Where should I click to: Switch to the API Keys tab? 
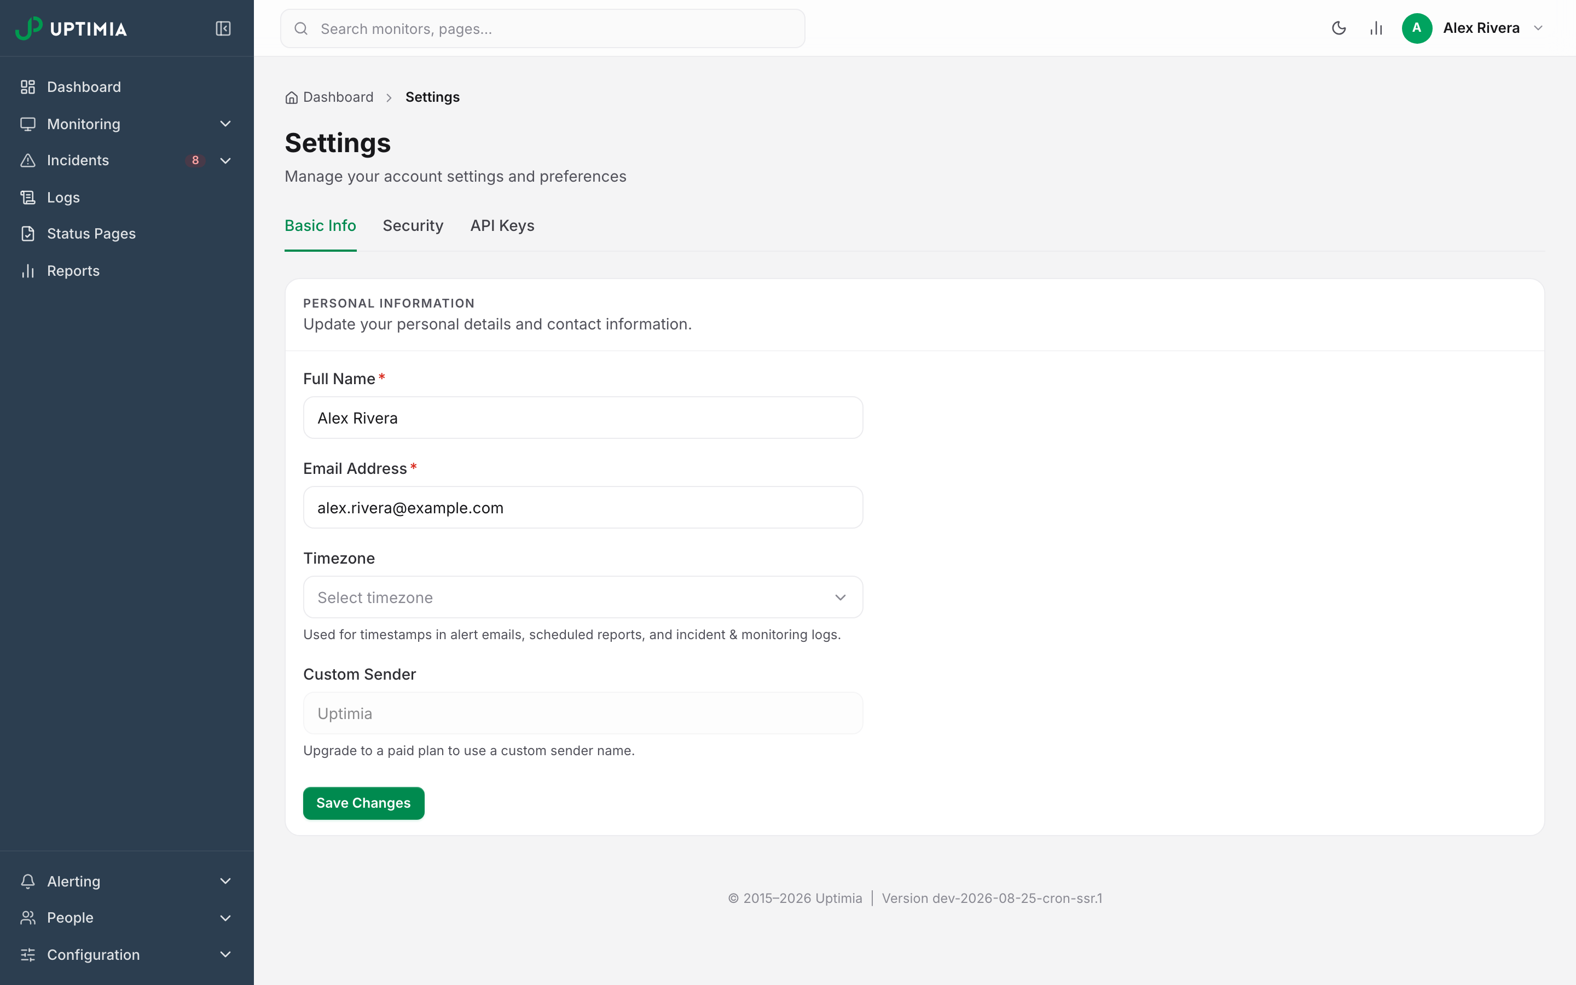[x=502, y=226]
